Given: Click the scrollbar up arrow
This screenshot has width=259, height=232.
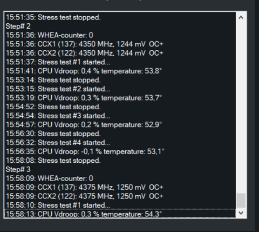Looking at the screenshot, I should click(241, 17).
